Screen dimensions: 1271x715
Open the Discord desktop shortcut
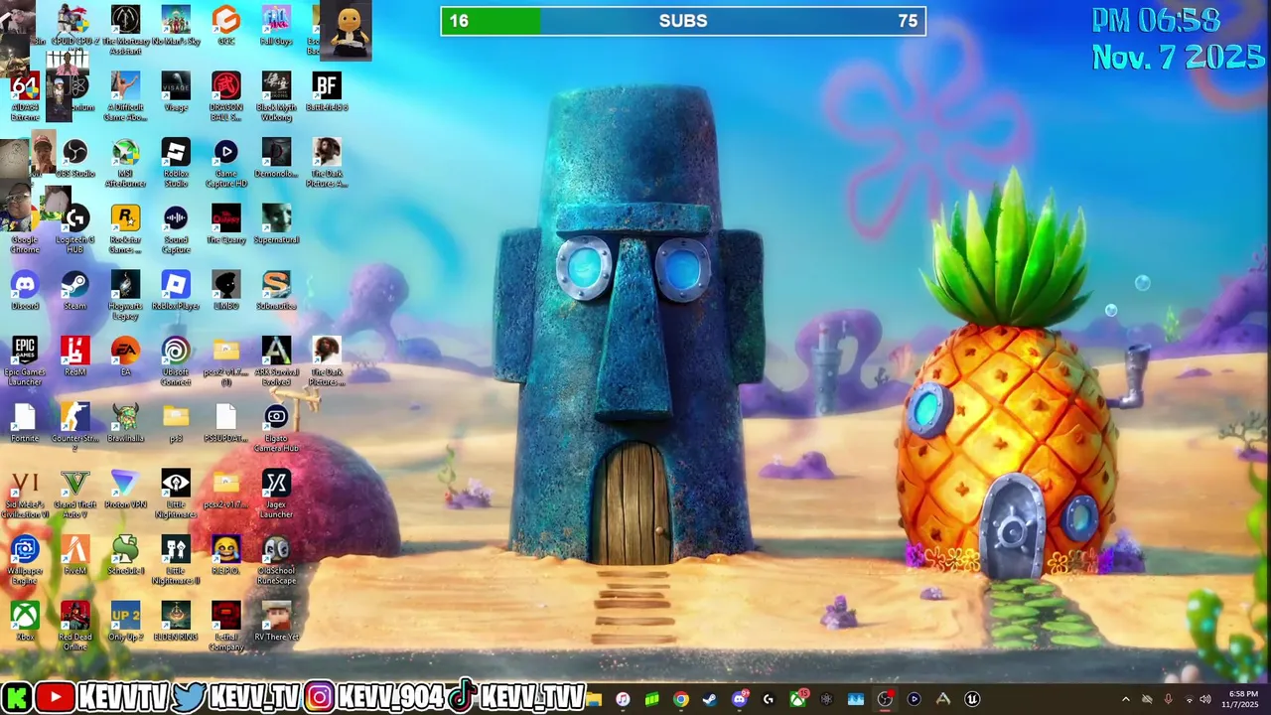[25, 291]
